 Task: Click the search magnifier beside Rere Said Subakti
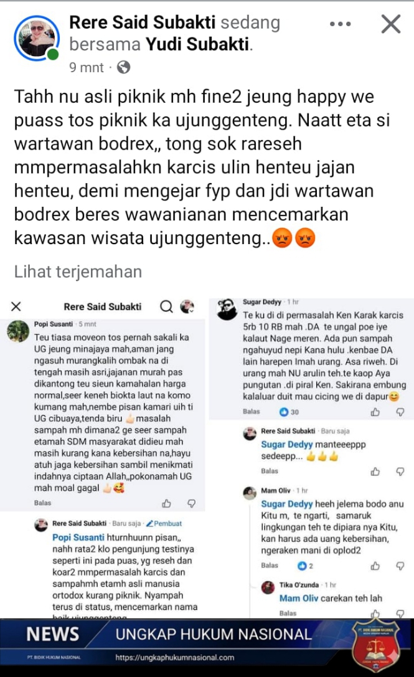pos(166,306)
